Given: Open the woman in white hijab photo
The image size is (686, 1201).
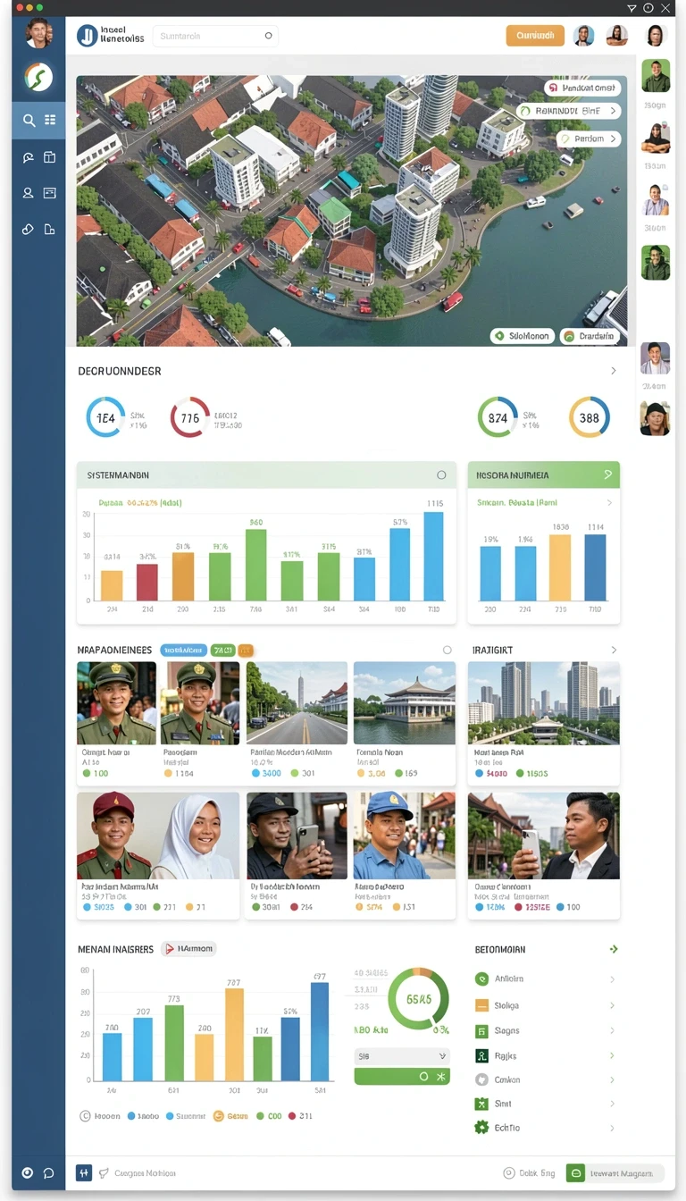Looking at the screenshot, I should [197, 836].
